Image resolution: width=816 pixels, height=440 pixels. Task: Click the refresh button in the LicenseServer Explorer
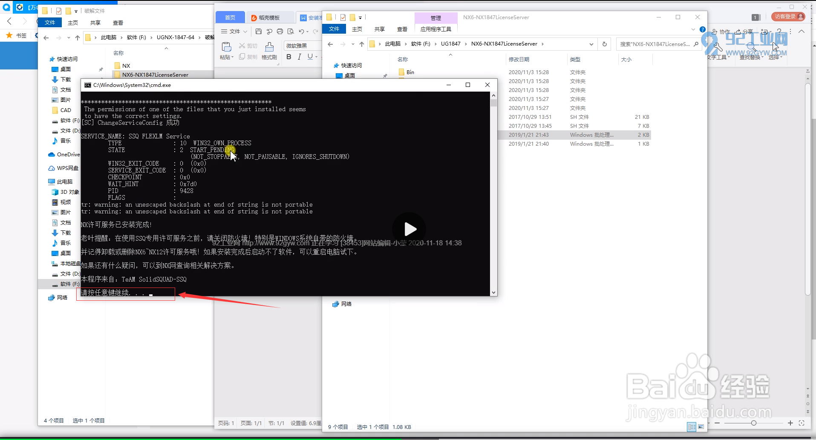[x=604, y=44]
